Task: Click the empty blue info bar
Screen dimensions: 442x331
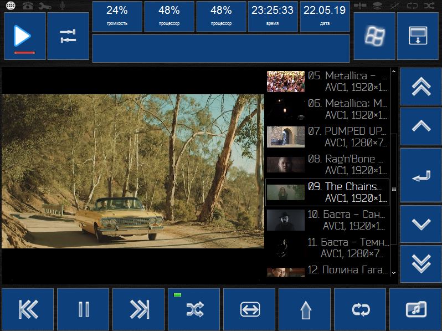Action: tap(221, 48)
